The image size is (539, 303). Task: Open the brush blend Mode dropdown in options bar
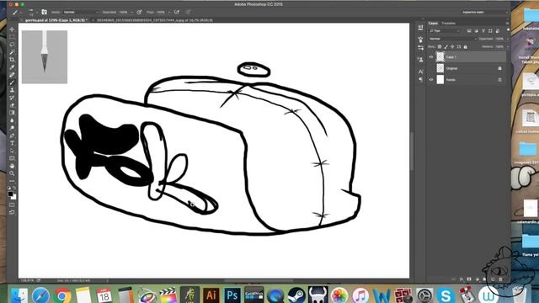pyautogui.click(x=81, y=12)
